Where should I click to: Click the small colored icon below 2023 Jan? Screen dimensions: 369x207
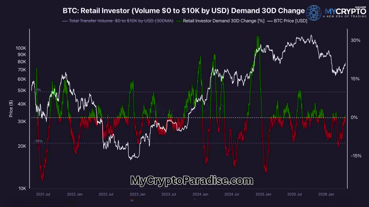[133, 200]
